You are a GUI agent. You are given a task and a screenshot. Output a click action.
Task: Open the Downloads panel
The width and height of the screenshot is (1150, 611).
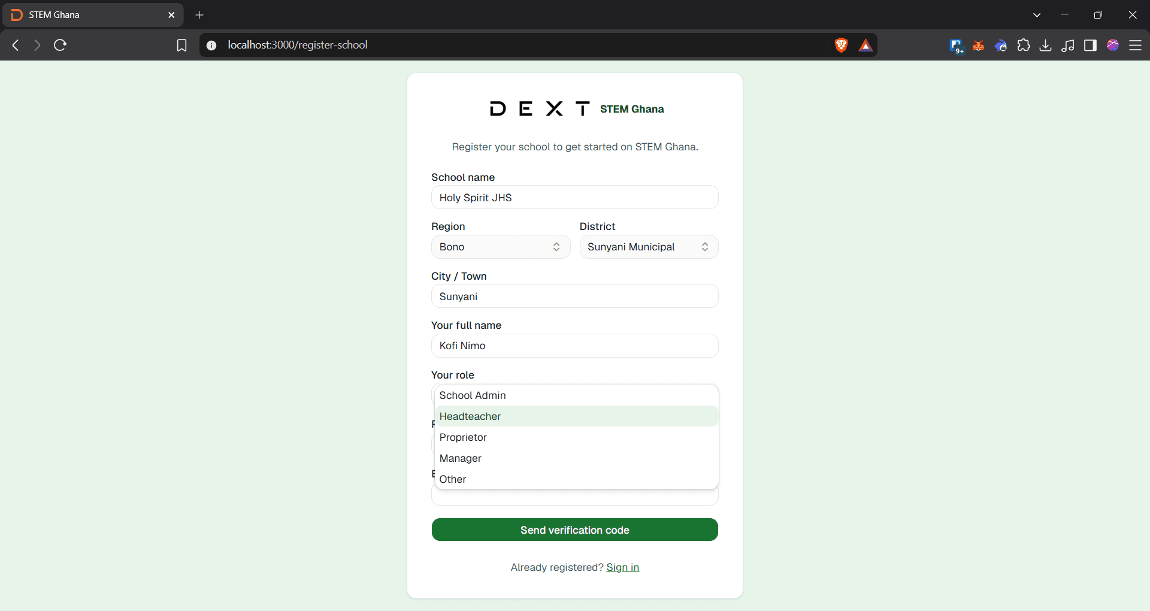click(x=1046, y=45)
